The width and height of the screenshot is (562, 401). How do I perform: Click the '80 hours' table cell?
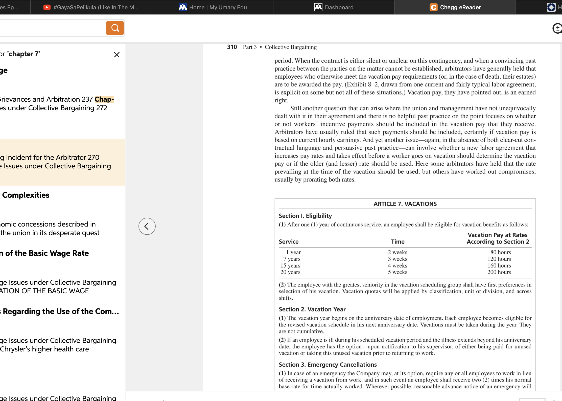(501, 252)
